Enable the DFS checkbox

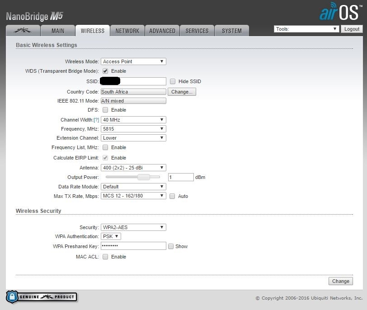point(105,110)
